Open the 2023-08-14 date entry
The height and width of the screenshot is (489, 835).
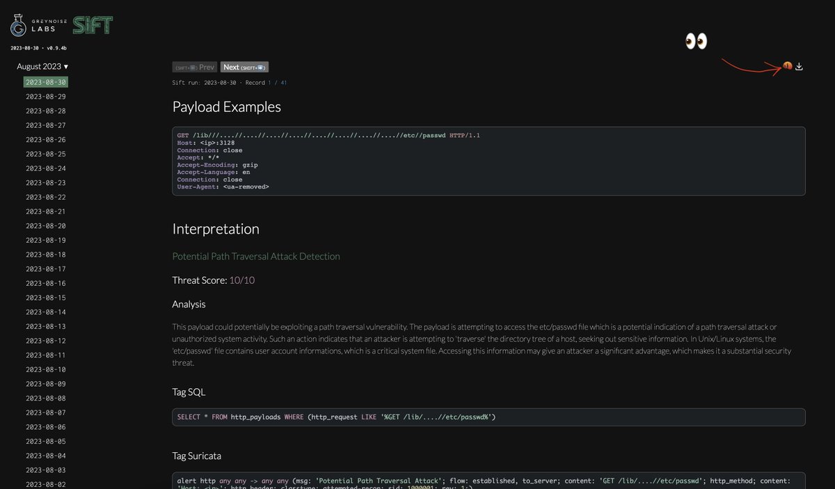[46, 312]
